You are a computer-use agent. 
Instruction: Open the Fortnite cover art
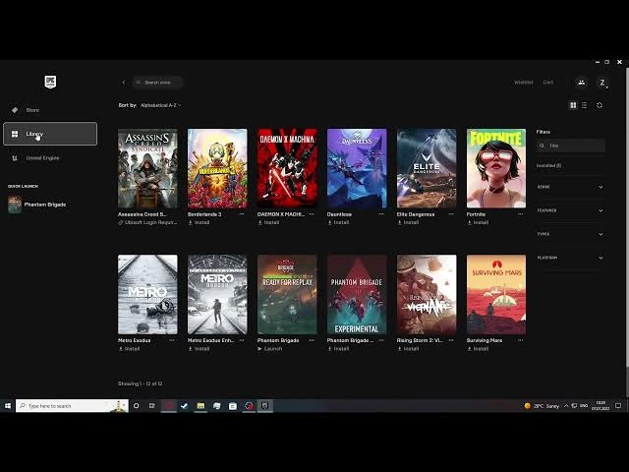pos(496,168)
